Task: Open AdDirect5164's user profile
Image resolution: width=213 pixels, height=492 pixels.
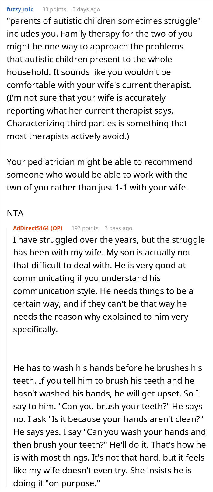Action: point(31,228)
